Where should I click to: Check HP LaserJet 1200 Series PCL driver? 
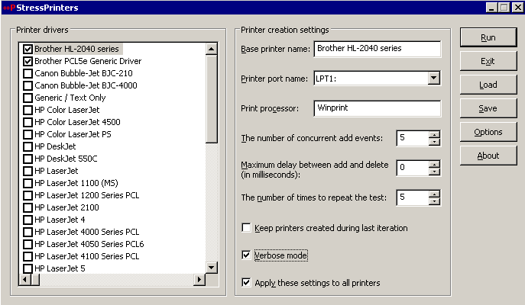click(x=28, y=195)
